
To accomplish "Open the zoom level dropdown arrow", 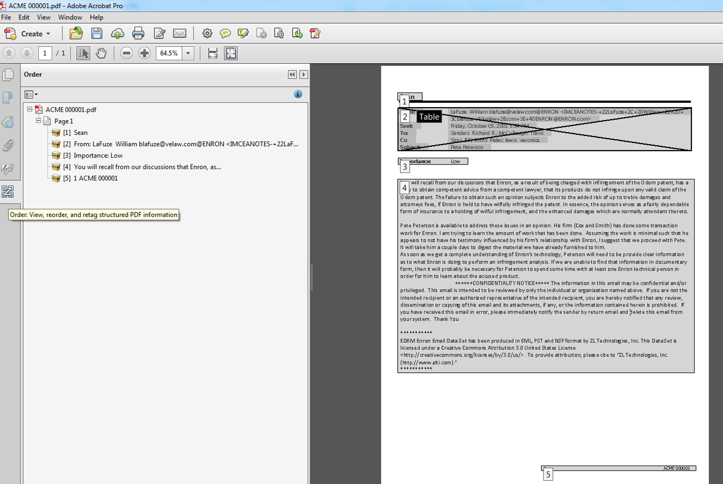I will 188,53.
